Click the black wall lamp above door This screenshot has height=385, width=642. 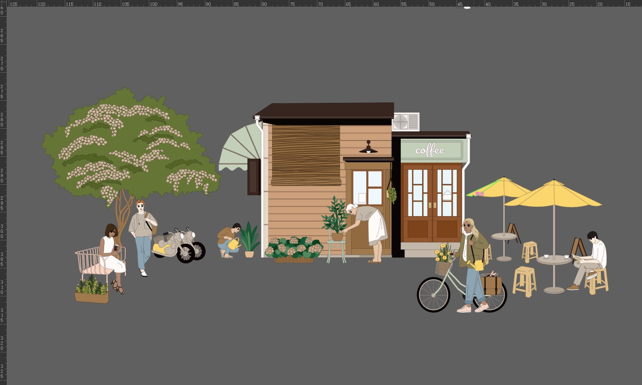(368, 148)
